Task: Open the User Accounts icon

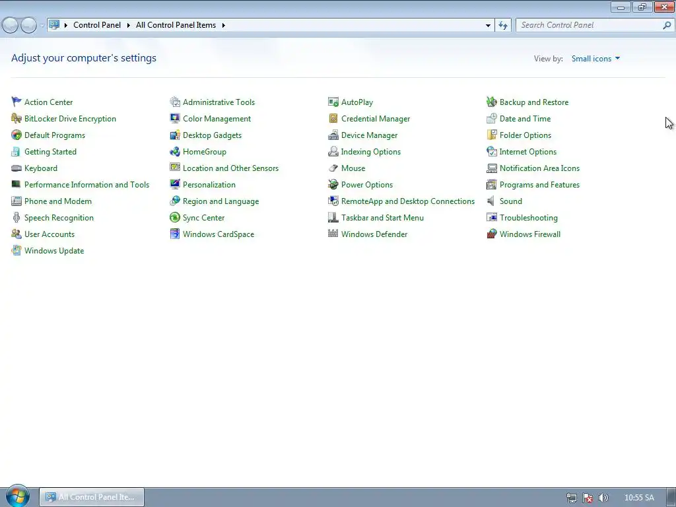Action: [17, 234]
